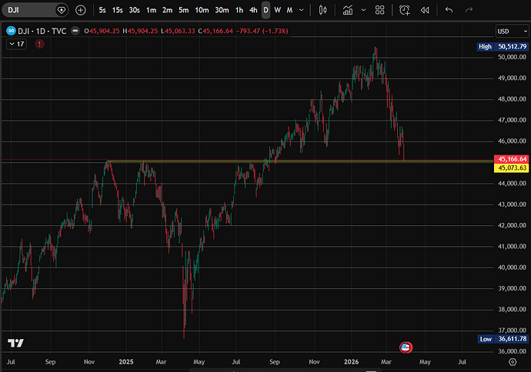Click the add symbol plus icon
This screenshot has height=372, width=531.
coord(81,10)
